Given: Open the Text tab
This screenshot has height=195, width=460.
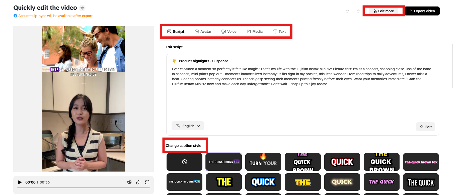Looking at the screenshot, I should coord(279,31).
